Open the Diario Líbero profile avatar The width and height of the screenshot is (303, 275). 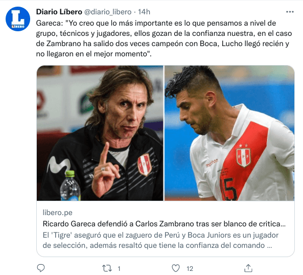coord(18,19)
